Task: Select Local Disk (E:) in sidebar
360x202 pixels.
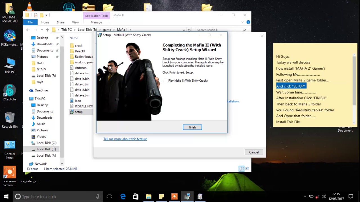Action: pyautogui.click(x=46, y=149)
